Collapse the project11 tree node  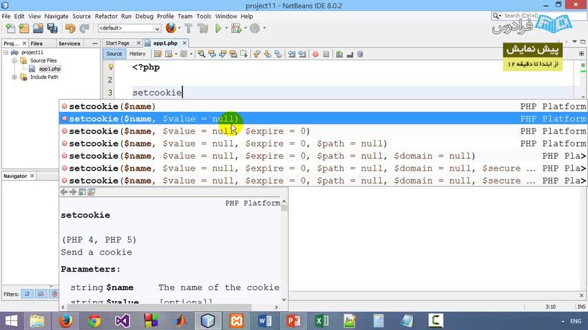point(6,52)
